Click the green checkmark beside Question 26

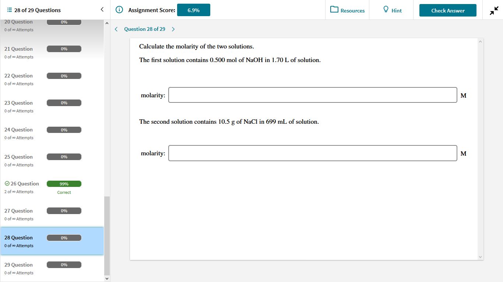(7, 183)
